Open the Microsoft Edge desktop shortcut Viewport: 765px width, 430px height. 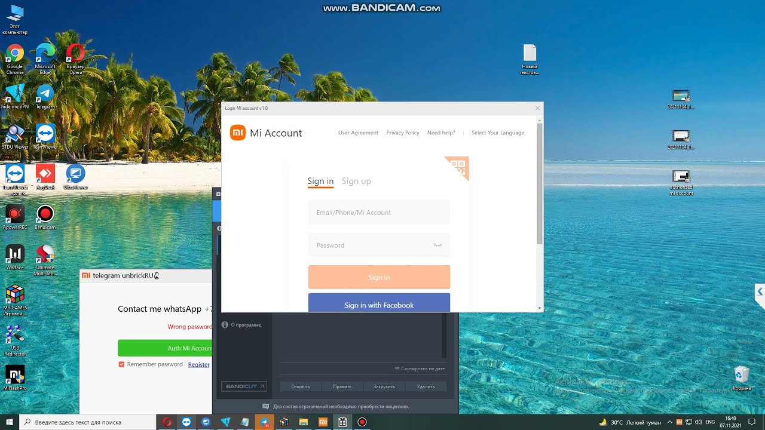pyautogui.click(x=45, y=59)
